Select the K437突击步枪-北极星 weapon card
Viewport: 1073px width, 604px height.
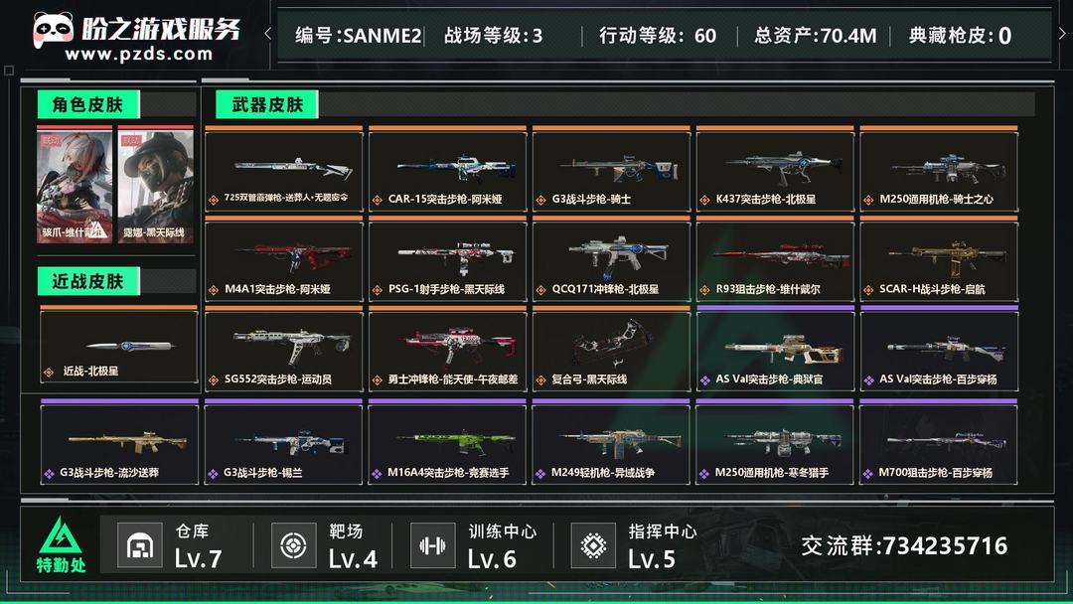(775, 170)
